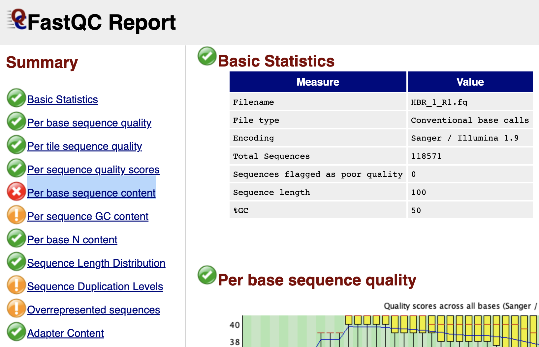
Task: Click warning icon next to Sequence Duplication Levels
Action: click(16, 285)
